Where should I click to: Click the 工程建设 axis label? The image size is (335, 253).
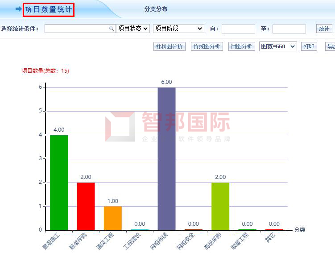point(132,241)
